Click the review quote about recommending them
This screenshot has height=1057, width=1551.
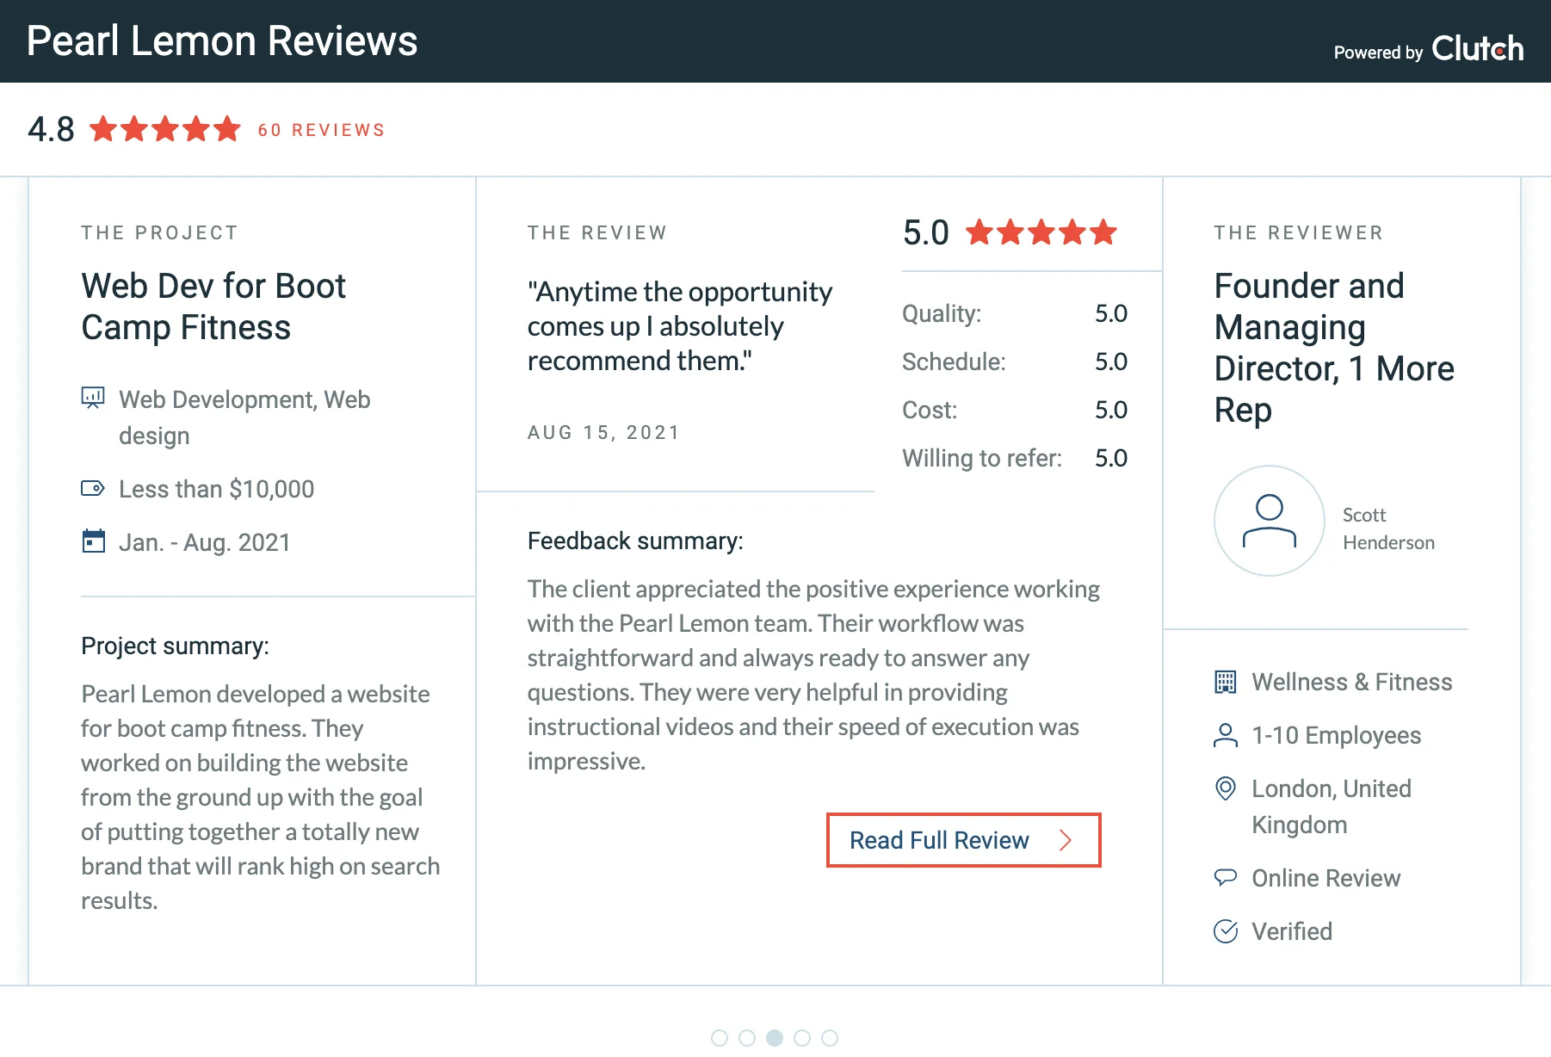click(x=680, y=326)
